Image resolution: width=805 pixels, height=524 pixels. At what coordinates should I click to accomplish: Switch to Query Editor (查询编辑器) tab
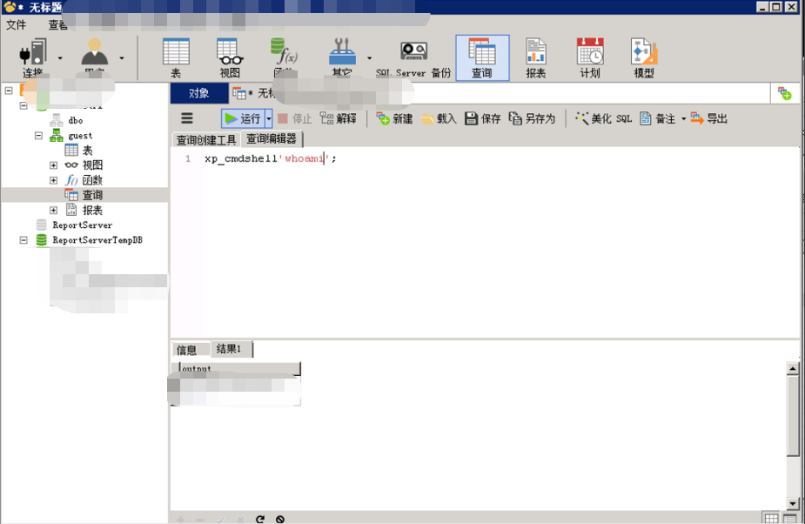[x=272, y=138]
